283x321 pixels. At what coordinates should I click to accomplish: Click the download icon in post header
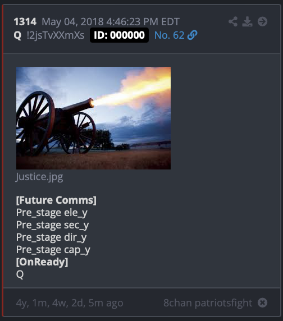(x=248, y=21)
